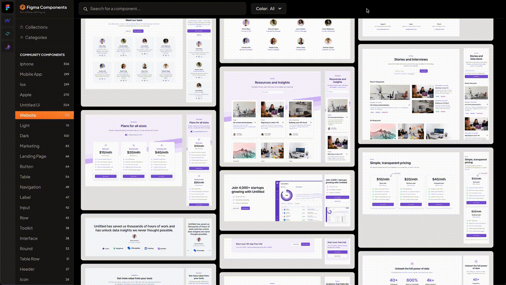Viewport: 506px width, 285px height.
Task: Click the orange hexagon Figma Components logo
Action: [23, 7]
